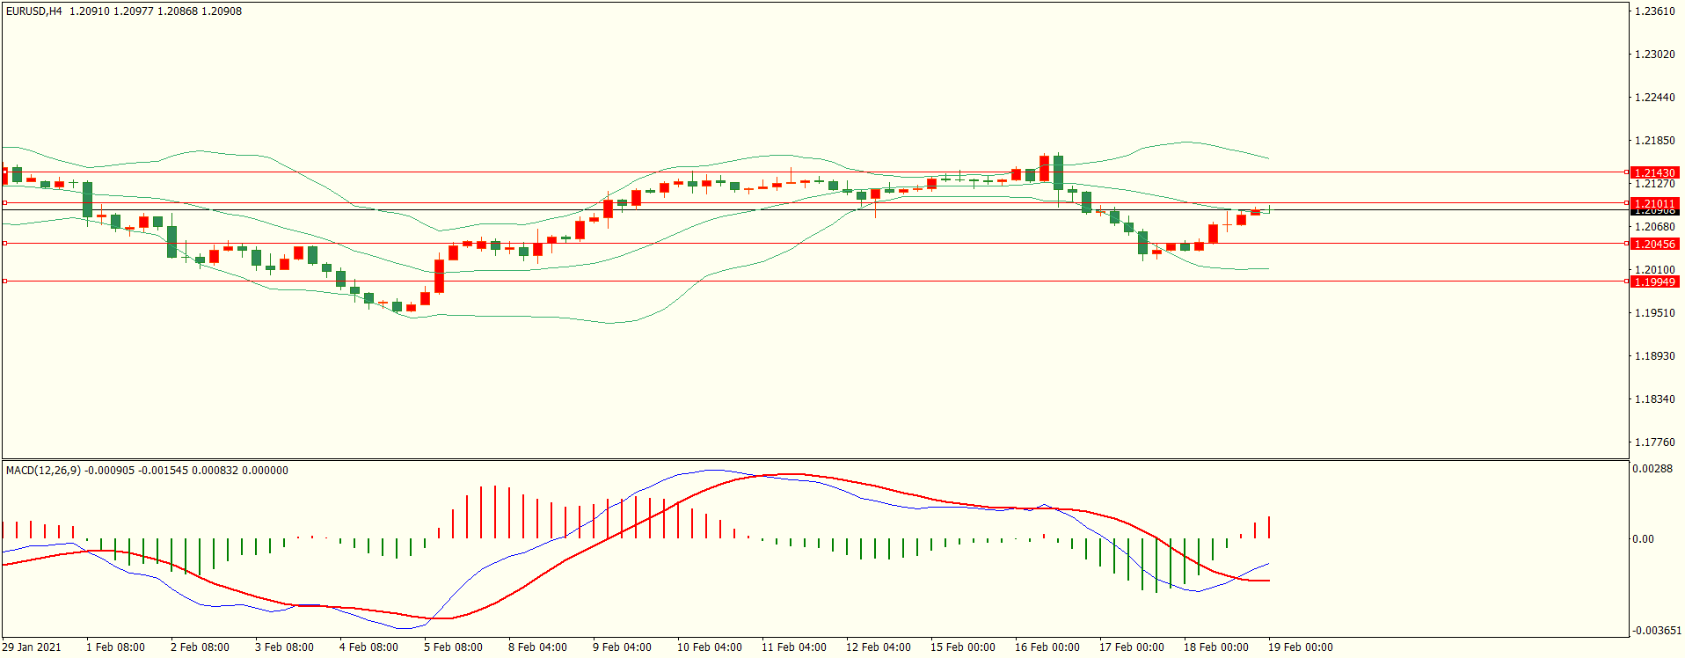Click 1.17760 on the price scale
The width and height of the screenshot is (1685, 658).
point(1654,442)
